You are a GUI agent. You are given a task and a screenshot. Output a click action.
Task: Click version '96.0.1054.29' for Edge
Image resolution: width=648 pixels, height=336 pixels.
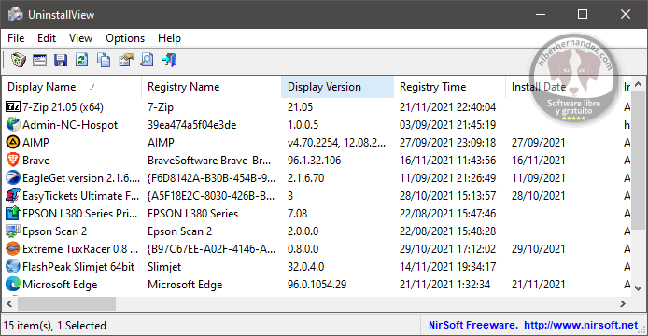(317, 285)
